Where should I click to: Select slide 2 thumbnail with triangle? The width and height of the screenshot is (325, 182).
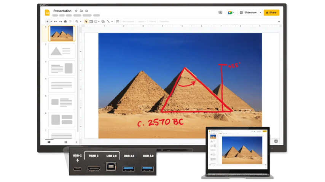(x=62, y=51)
